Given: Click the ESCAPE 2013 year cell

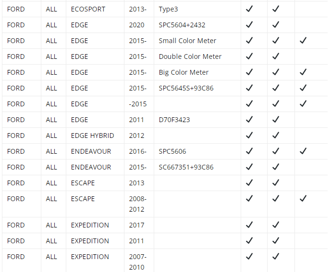Looking at the screenshot, I should coord(139,183).
